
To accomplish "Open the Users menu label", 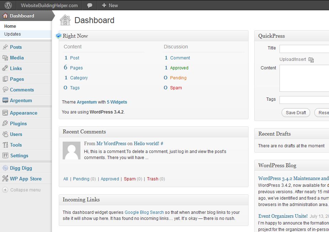I will [x=16, y=134].
